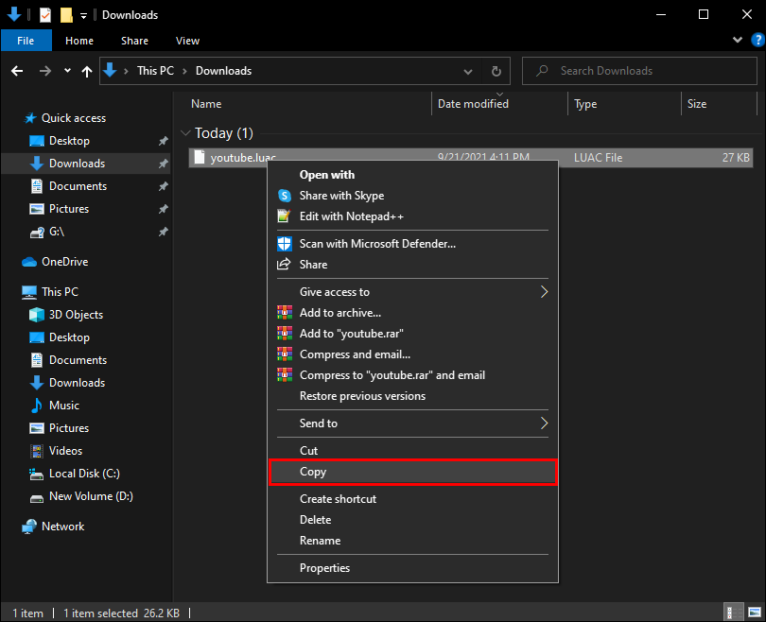Click the WinRAR icon beside Add to archive
The height and width of the screenshot is (622, 766).
tap(284, 313)
